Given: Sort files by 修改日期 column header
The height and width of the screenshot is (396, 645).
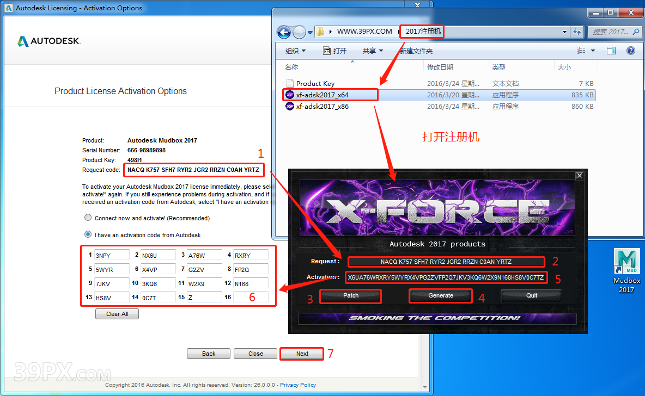Looking at the screenshot, I should (440, 67).
